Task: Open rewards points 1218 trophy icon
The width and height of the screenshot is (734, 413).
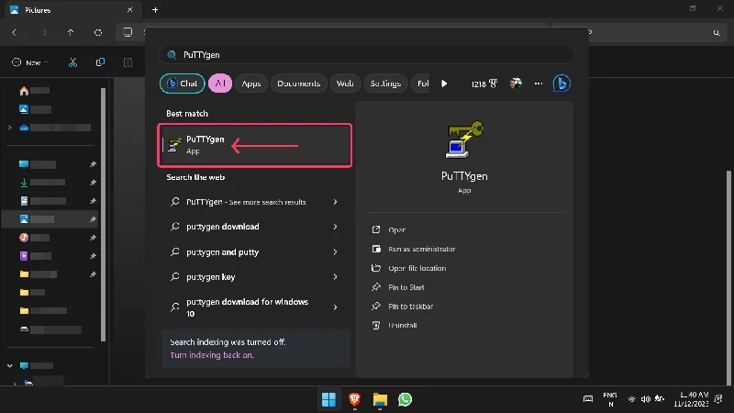Action: [x=484, y=84]
